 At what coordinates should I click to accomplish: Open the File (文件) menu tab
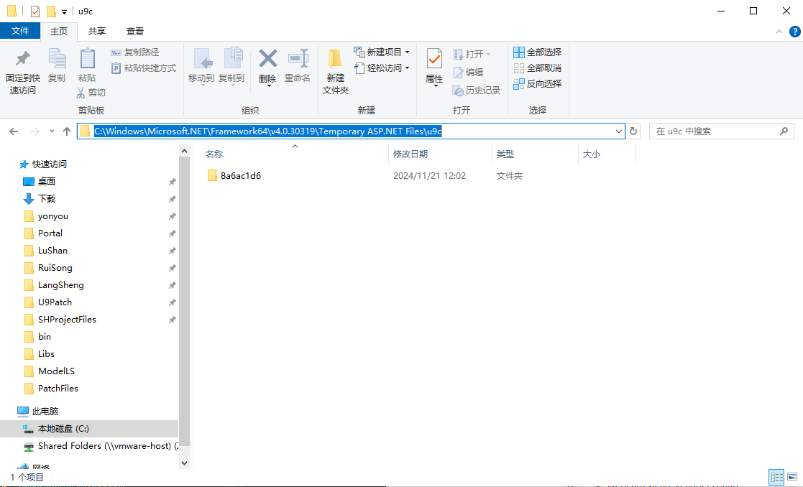(x=20, y=31)
